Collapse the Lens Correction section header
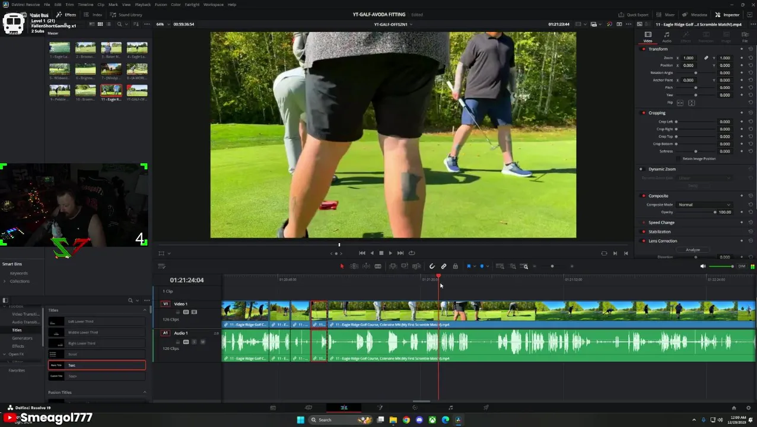Viewport: 757px width, 427px height. [662, 241]
